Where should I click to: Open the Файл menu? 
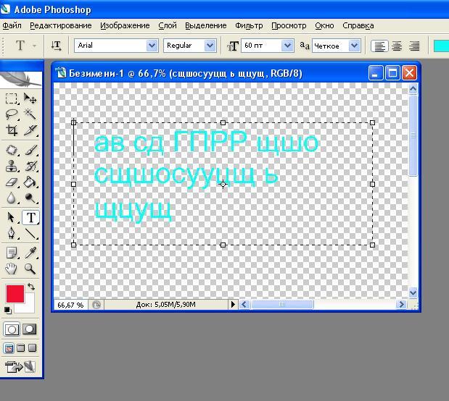[12, 26]
